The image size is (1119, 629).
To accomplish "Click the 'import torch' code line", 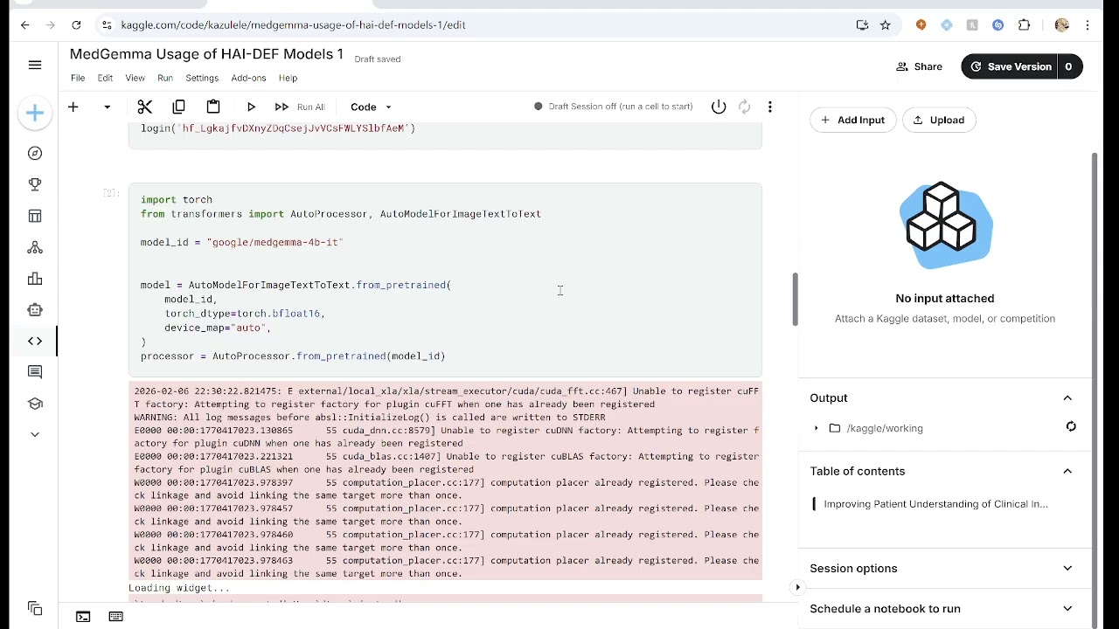I will pyautogui.click(x=177, y=199).
